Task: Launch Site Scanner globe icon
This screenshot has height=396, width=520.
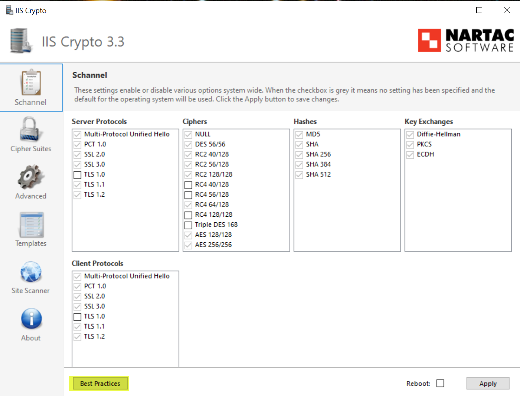Action: coord(31,272)
